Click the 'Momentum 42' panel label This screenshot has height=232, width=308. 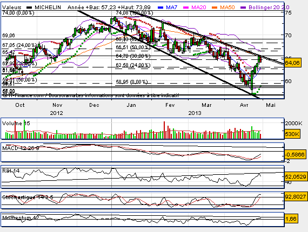(x=21, y=217)
